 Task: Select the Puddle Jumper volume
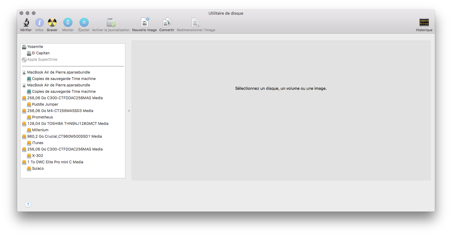45,104
